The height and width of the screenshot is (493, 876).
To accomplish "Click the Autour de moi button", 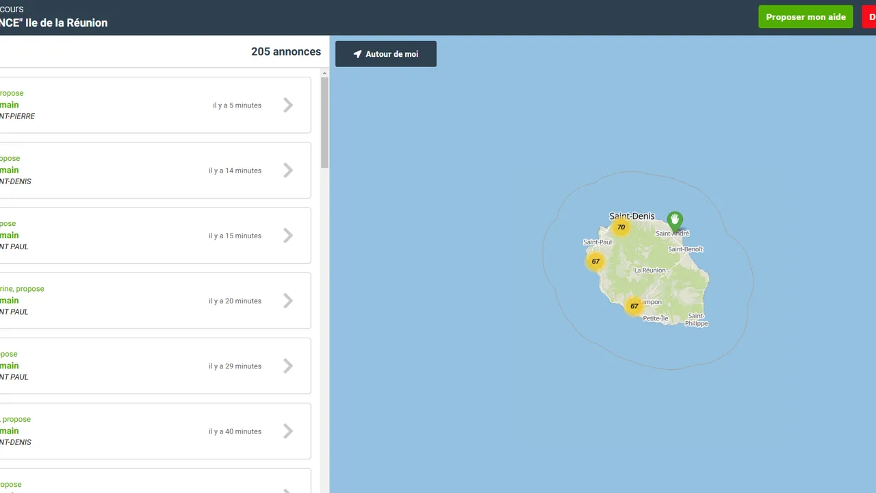I will click(386, 54).
